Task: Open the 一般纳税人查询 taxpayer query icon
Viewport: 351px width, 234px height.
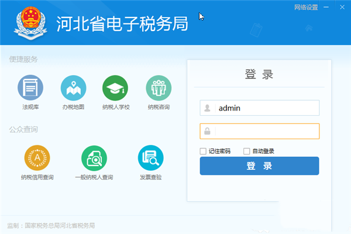Action: [x=94, y=157]
